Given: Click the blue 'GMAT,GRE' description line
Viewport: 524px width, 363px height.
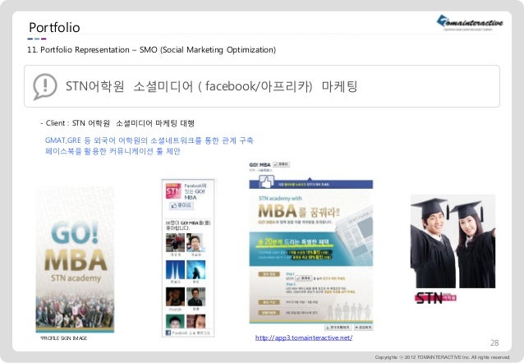Looking at the screenshot, I should point(149,140).
